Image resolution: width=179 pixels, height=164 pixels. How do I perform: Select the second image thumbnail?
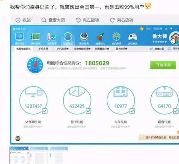39,155
